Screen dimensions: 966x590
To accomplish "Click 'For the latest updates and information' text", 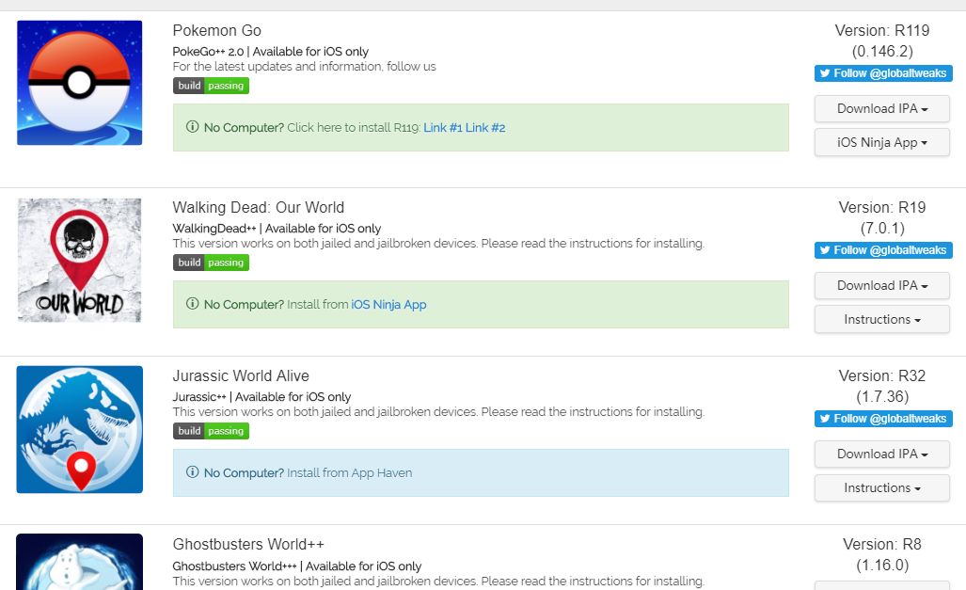I will pos(305,67).
